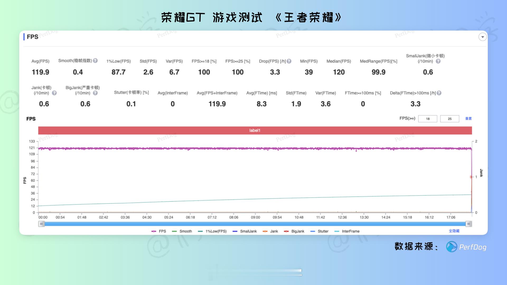Click the Avg(FTime) [ms] value 8.3

(x=262, y=104)
